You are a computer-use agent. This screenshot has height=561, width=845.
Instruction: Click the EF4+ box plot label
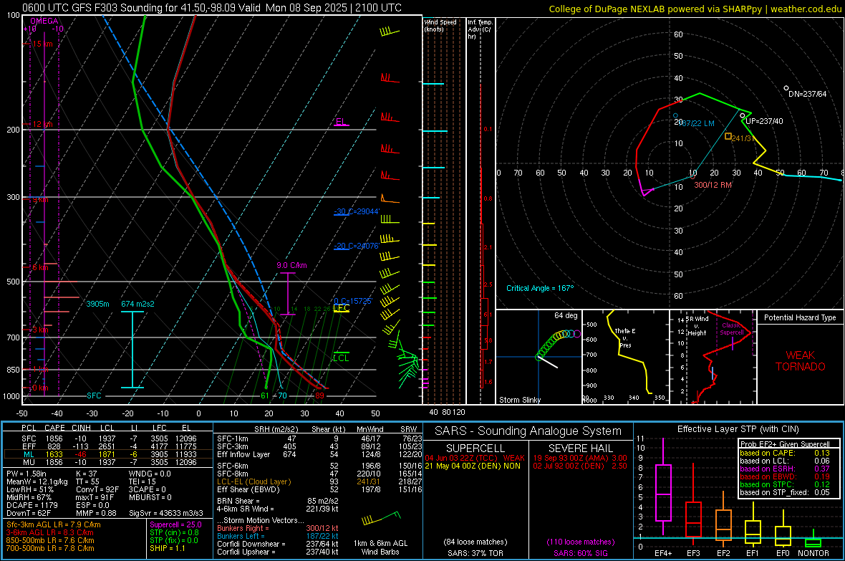663,553
